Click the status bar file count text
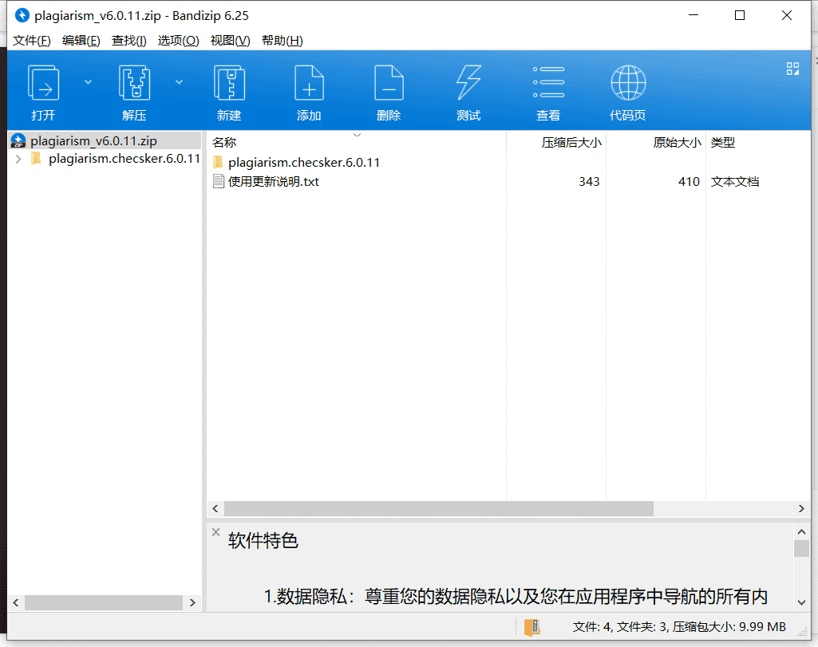The width and height of the screenshot is (818, 647). (679, 627)
